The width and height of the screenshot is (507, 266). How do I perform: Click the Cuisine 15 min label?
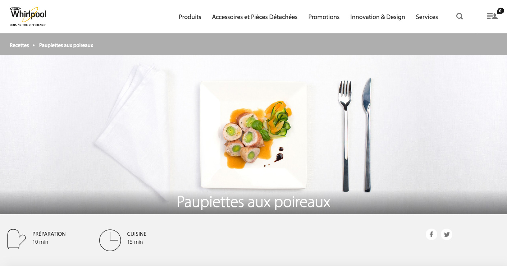[x=137, y=238]
